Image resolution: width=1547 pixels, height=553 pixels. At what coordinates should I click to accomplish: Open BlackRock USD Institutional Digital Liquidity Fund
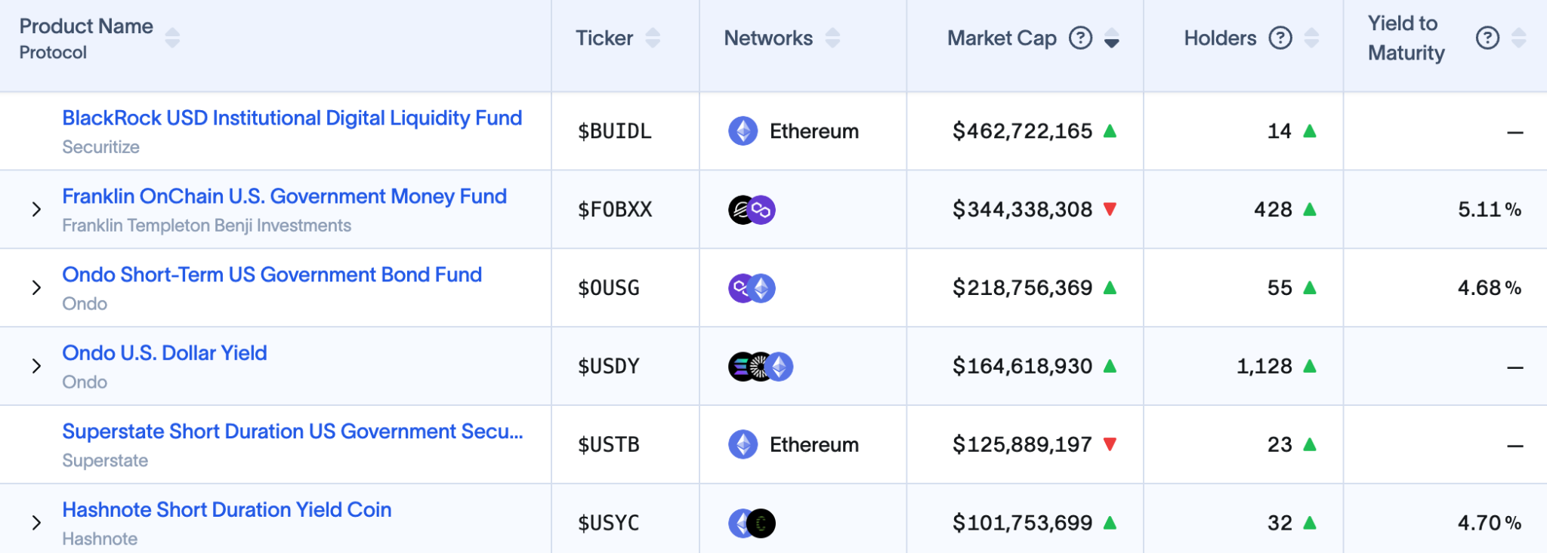pos(292,118)
